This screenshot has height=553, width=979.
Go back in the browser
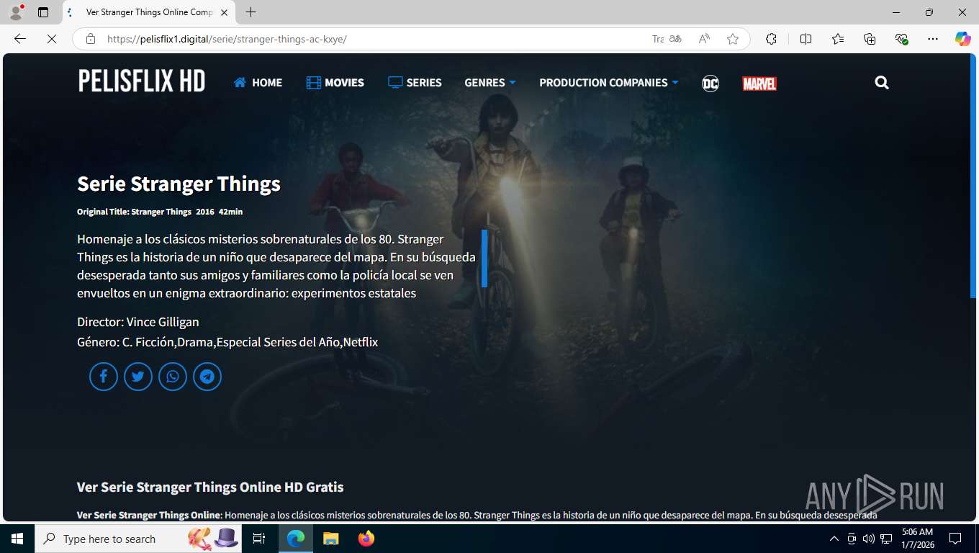pos(20,39)
